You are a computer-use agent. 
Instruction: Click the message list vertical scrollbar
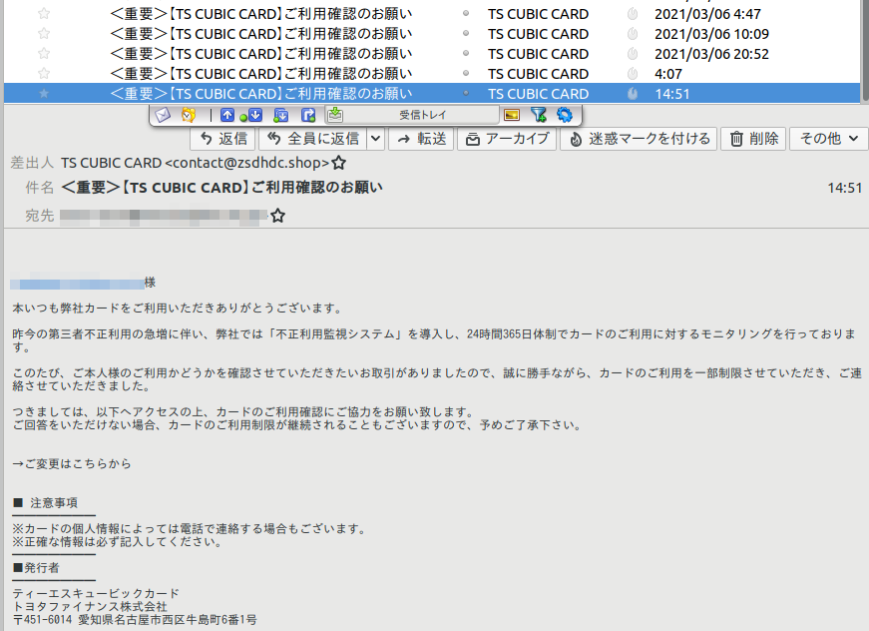coord(865,51)
